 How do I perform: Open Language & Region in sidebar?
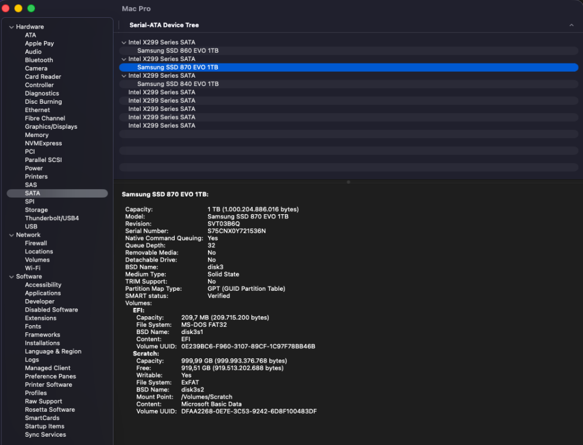coord(53,351)
